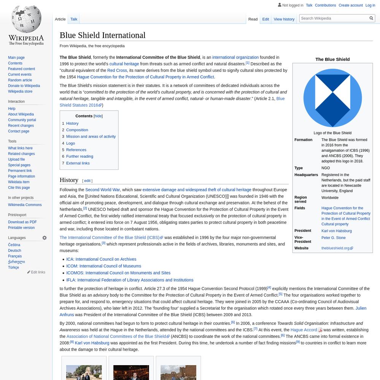Switch language to Deutsch

(x=14, y=250)
